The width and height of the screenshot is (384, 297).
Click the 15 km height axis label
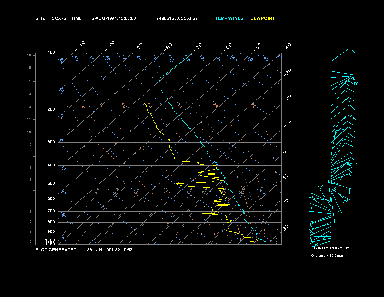pos(29,68)
